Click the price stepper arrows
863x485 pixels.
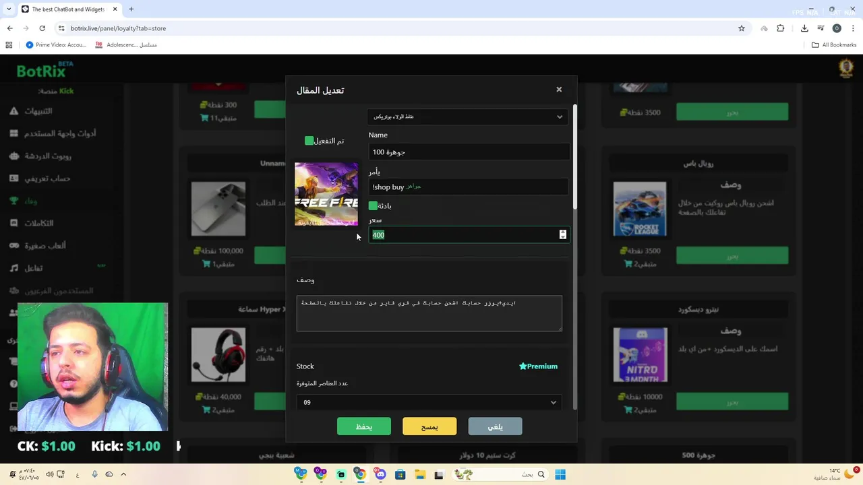point(563,234)
